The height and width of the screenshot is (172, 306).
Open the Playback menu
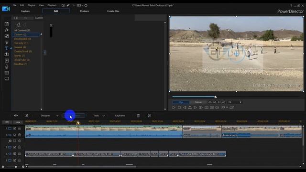(52, 5)
